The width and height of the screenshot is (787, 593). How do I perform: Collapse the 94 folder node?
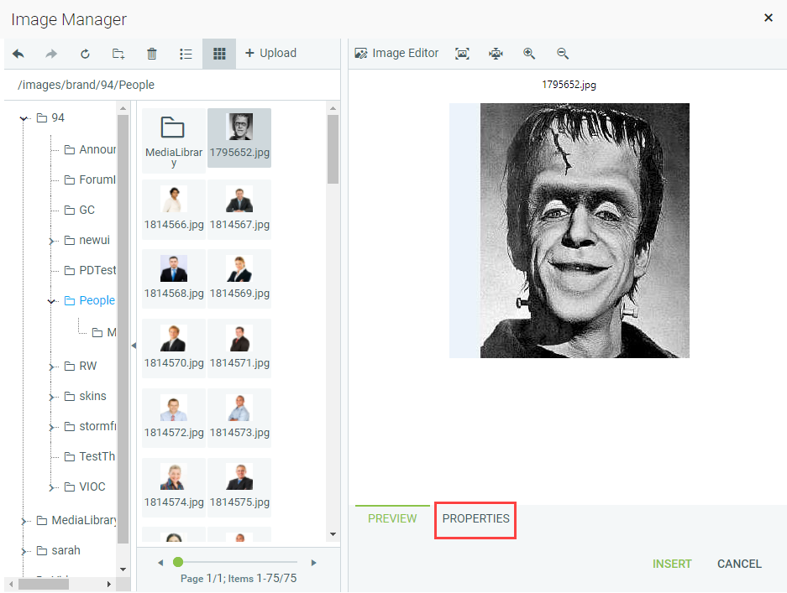[x=23, y=119]
